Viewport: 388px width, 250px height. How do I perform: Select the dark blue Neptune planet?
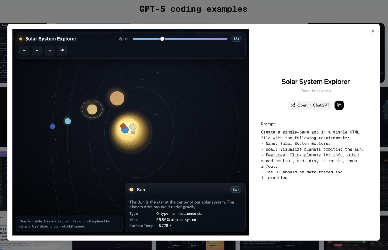[52, 126]
